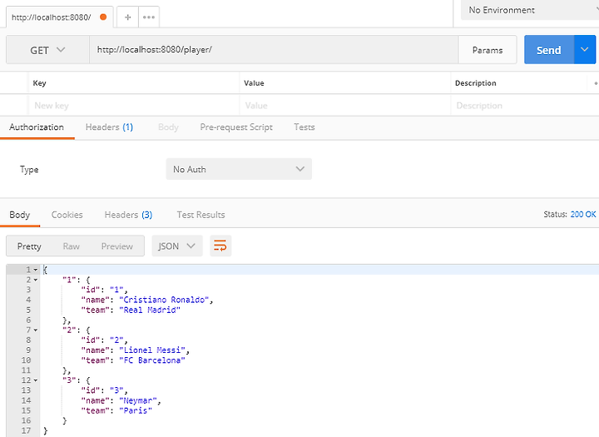Expand the Send button options arrow
599x437 pixels.
coord(585,50)
